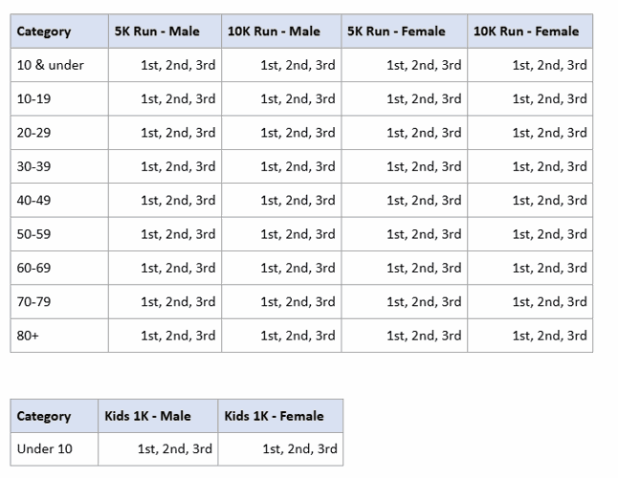Viewport: 618px width, 478px height.
Task: Click the 10K Run - Female column header
Action: [x=526, y=32]
